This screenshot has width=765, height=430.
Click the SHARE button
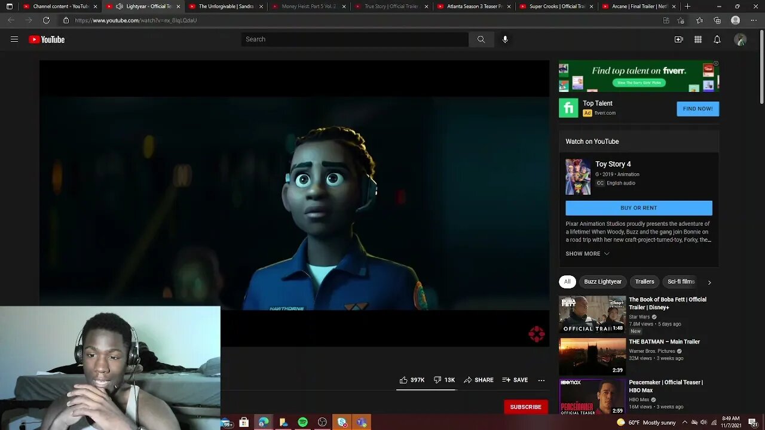479,380
